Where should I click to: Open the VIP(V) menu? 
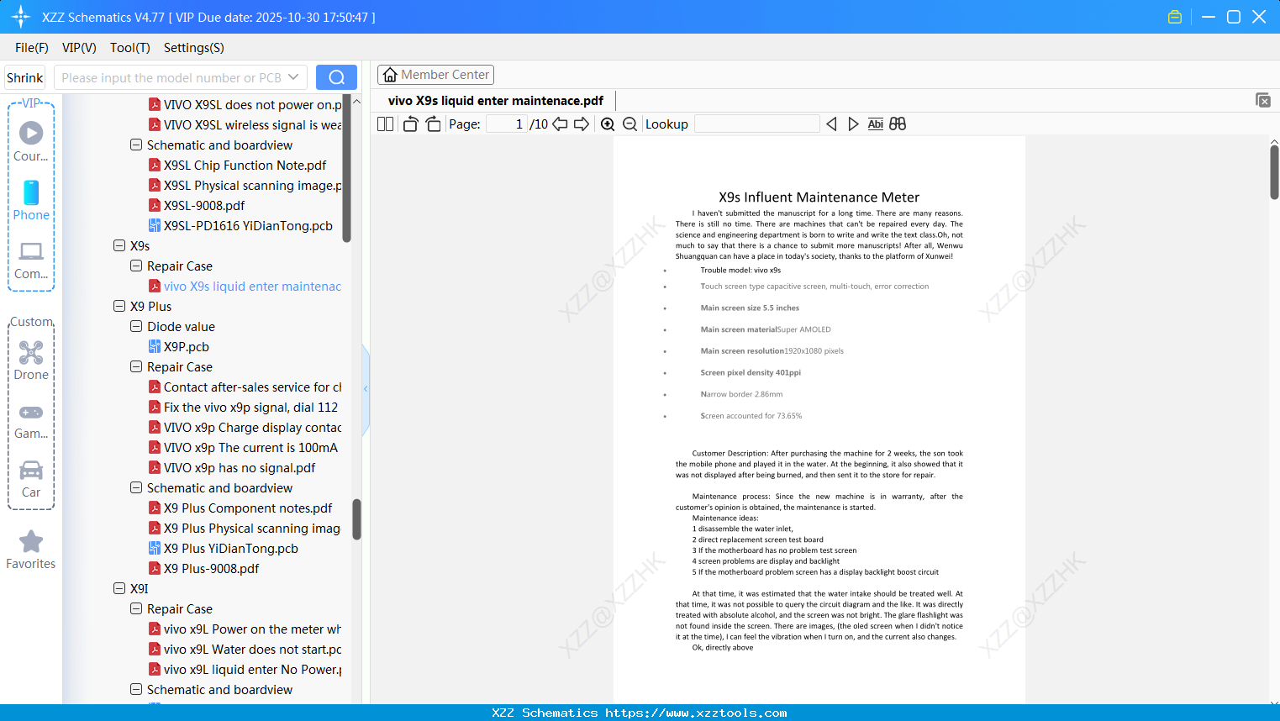79,48
